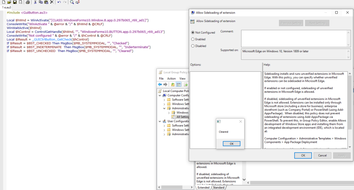The height and width of the screenshot is (190, 354).
Task: Click the policy icon beside Allow Sideloading heading
Action: pyautogui.click(x=192, y=22)
